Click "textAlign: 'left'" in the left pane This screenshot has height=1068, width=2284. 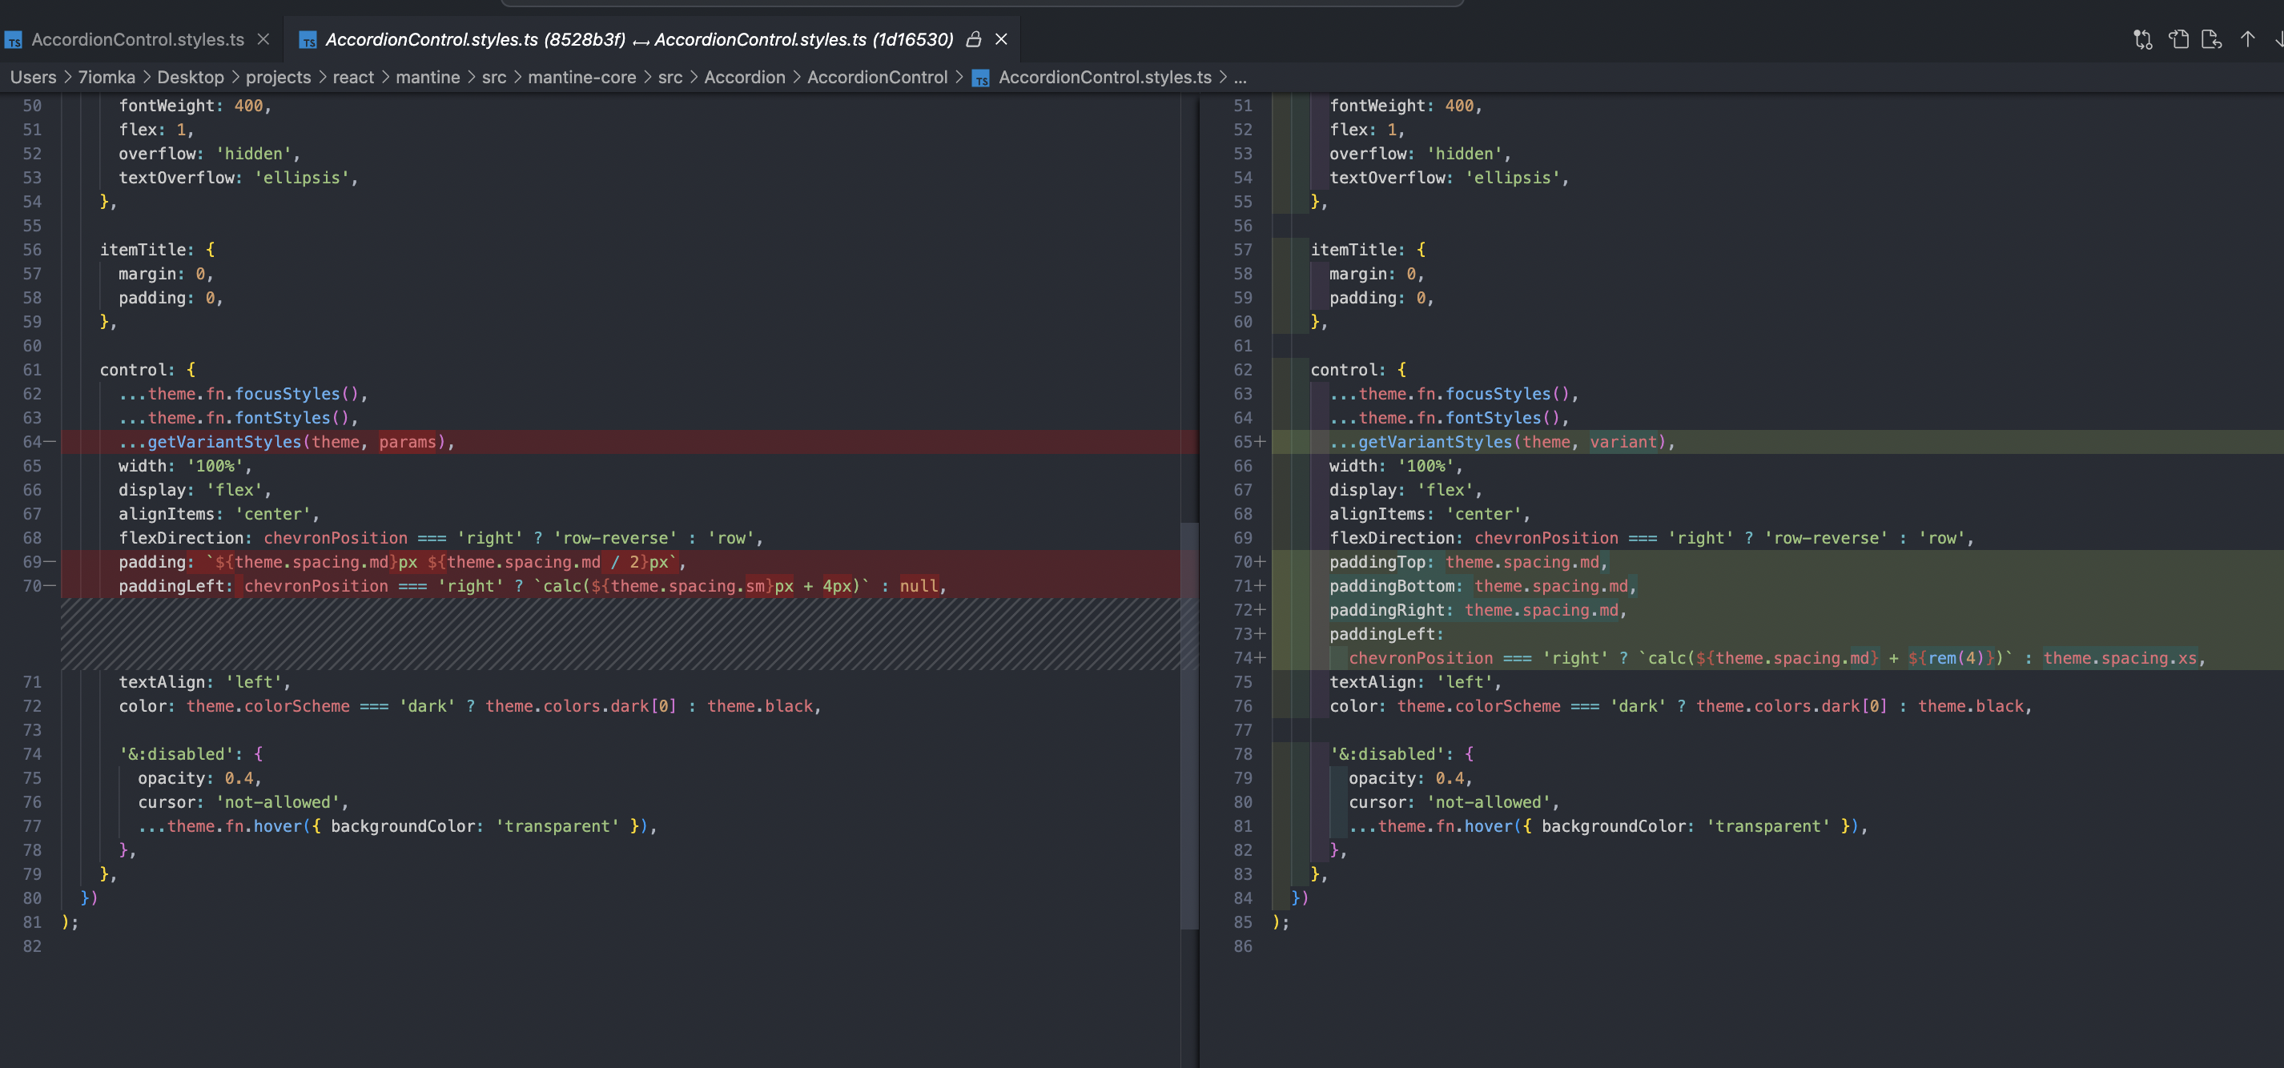(199, 681)
